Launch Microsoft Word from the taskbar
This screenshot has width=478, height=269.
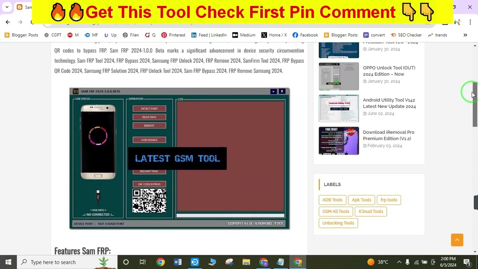178,262
